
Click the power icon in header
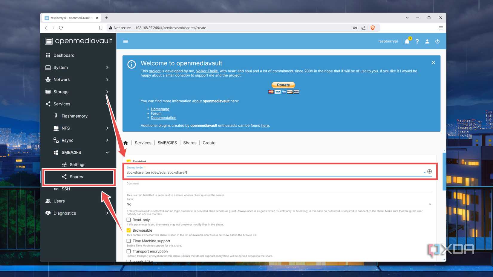point(437,41)
